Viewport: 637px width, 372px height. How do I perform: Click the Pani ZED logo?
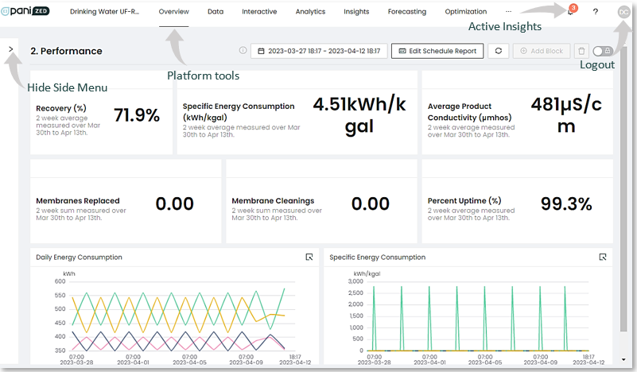[25, 12]
